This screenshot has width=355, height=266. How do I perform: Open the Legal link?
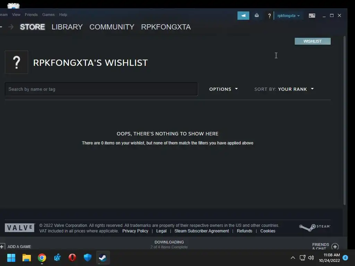click(x=161, y=231)
